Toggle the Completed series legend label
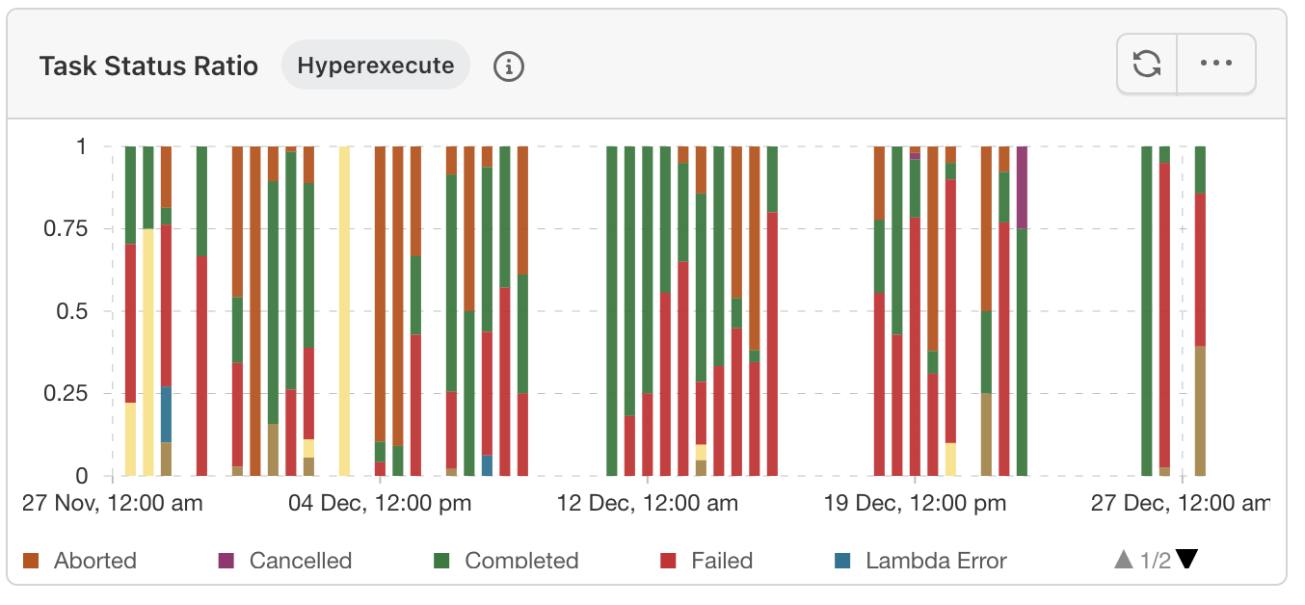Image resolution: width=1305 pixels, height=605 pixels. coord(521,561)
